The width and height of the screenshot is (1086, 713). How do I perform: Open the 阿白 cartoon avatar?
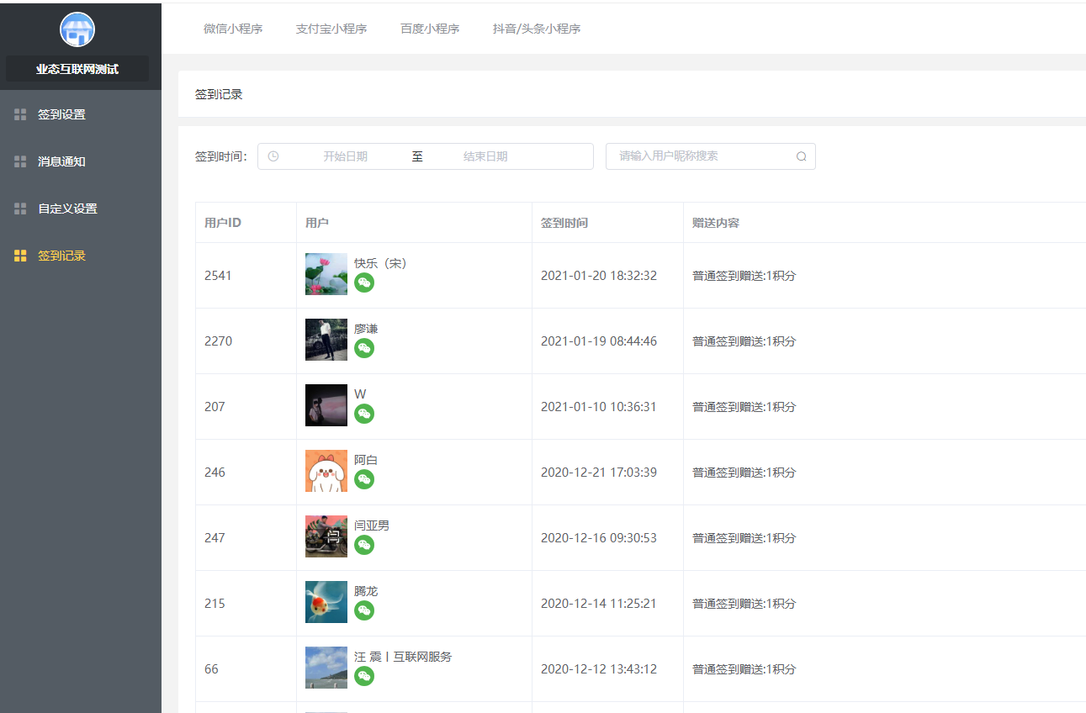coord(326,471)
